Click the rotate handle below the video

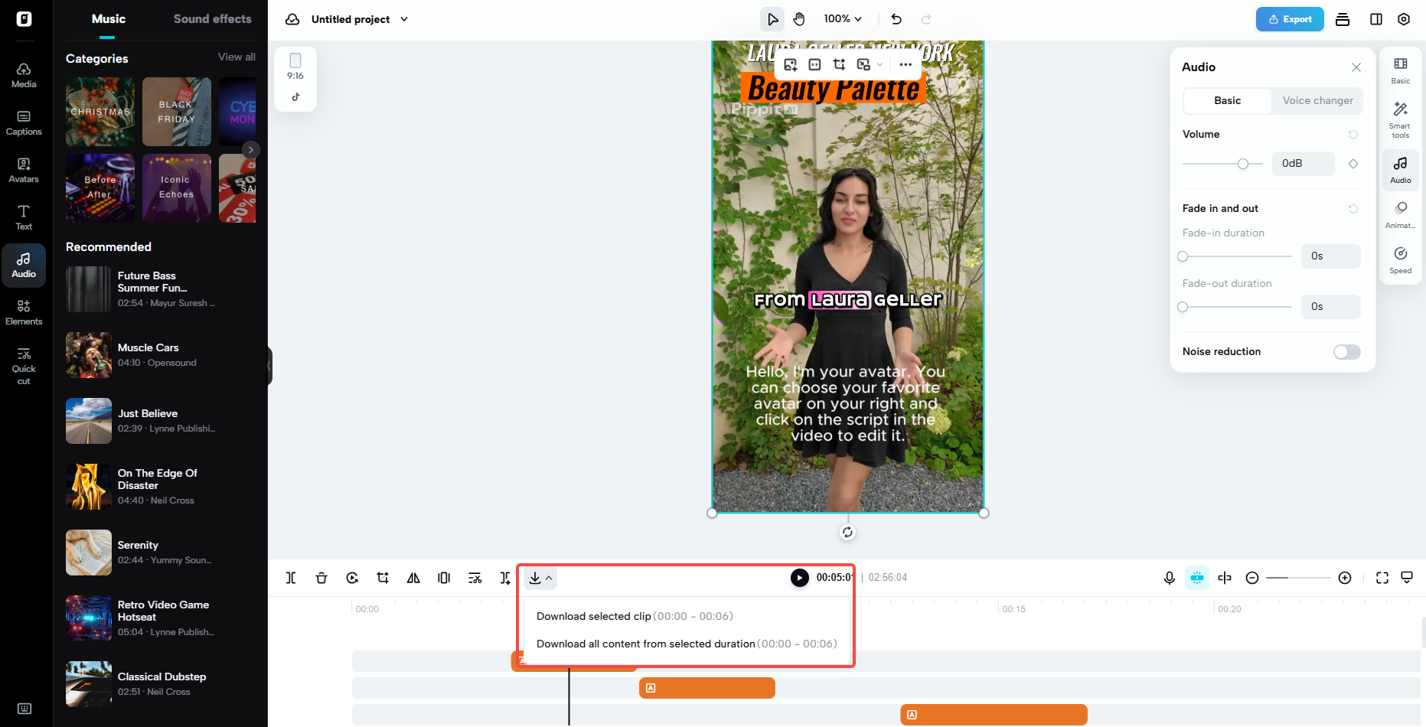coord(847,533)
